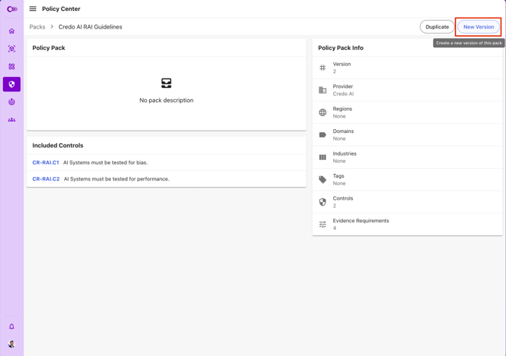Click the Duplicate button
The image size is (506, 356).
click(x=437, y=26)
